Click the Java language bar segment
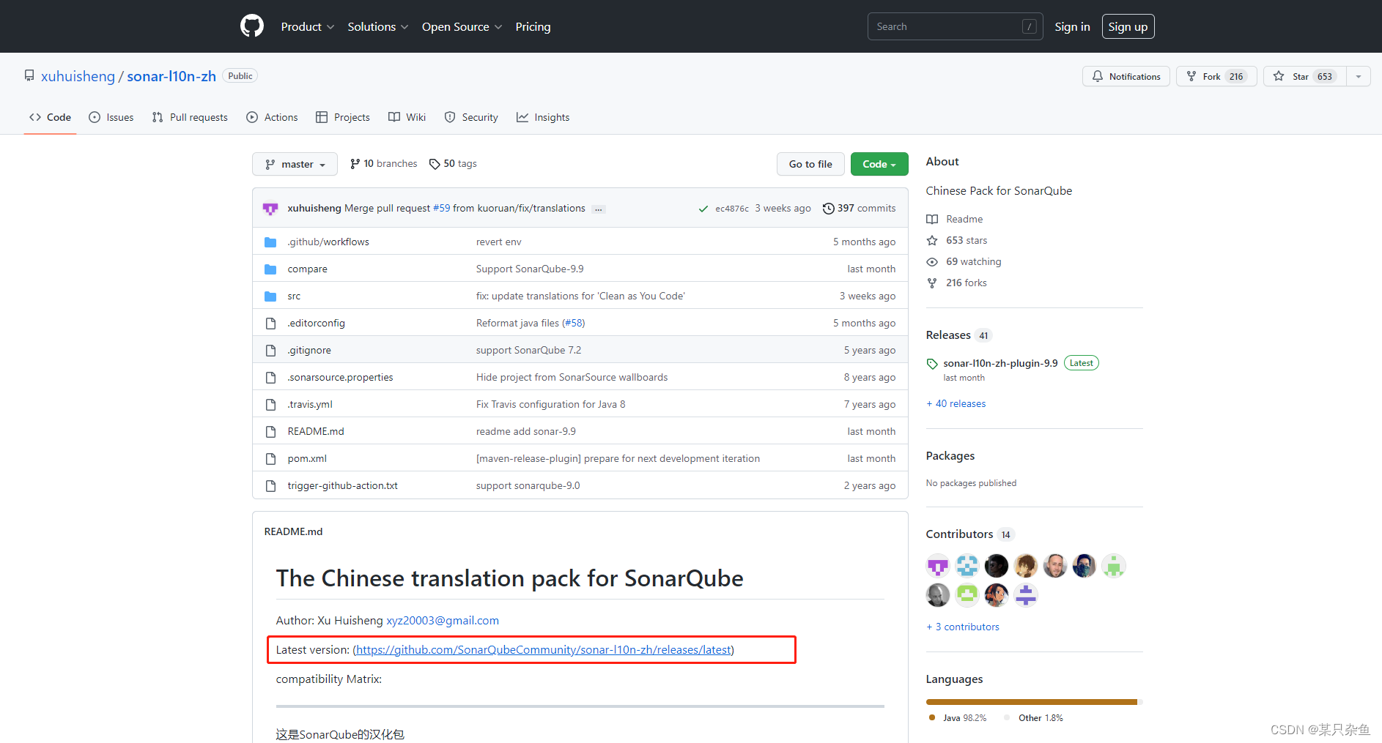The height and width of the screenshot is (743, 1382). point(1032,702)
